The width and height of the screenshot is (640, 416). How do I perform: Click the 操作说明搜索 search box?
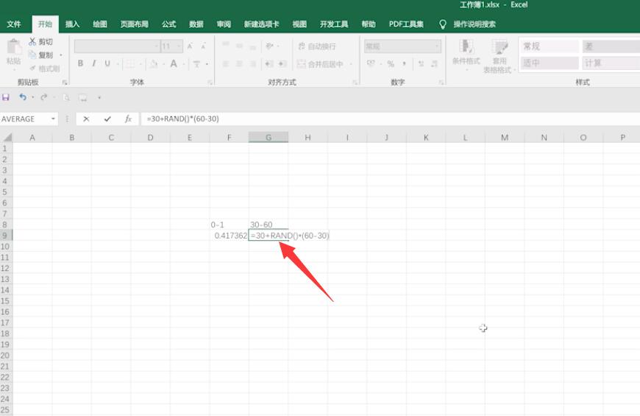point(474,24)
